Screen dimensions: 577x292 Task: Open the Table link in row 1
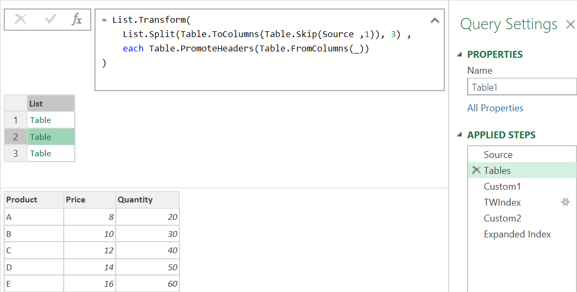pos(40,120)
